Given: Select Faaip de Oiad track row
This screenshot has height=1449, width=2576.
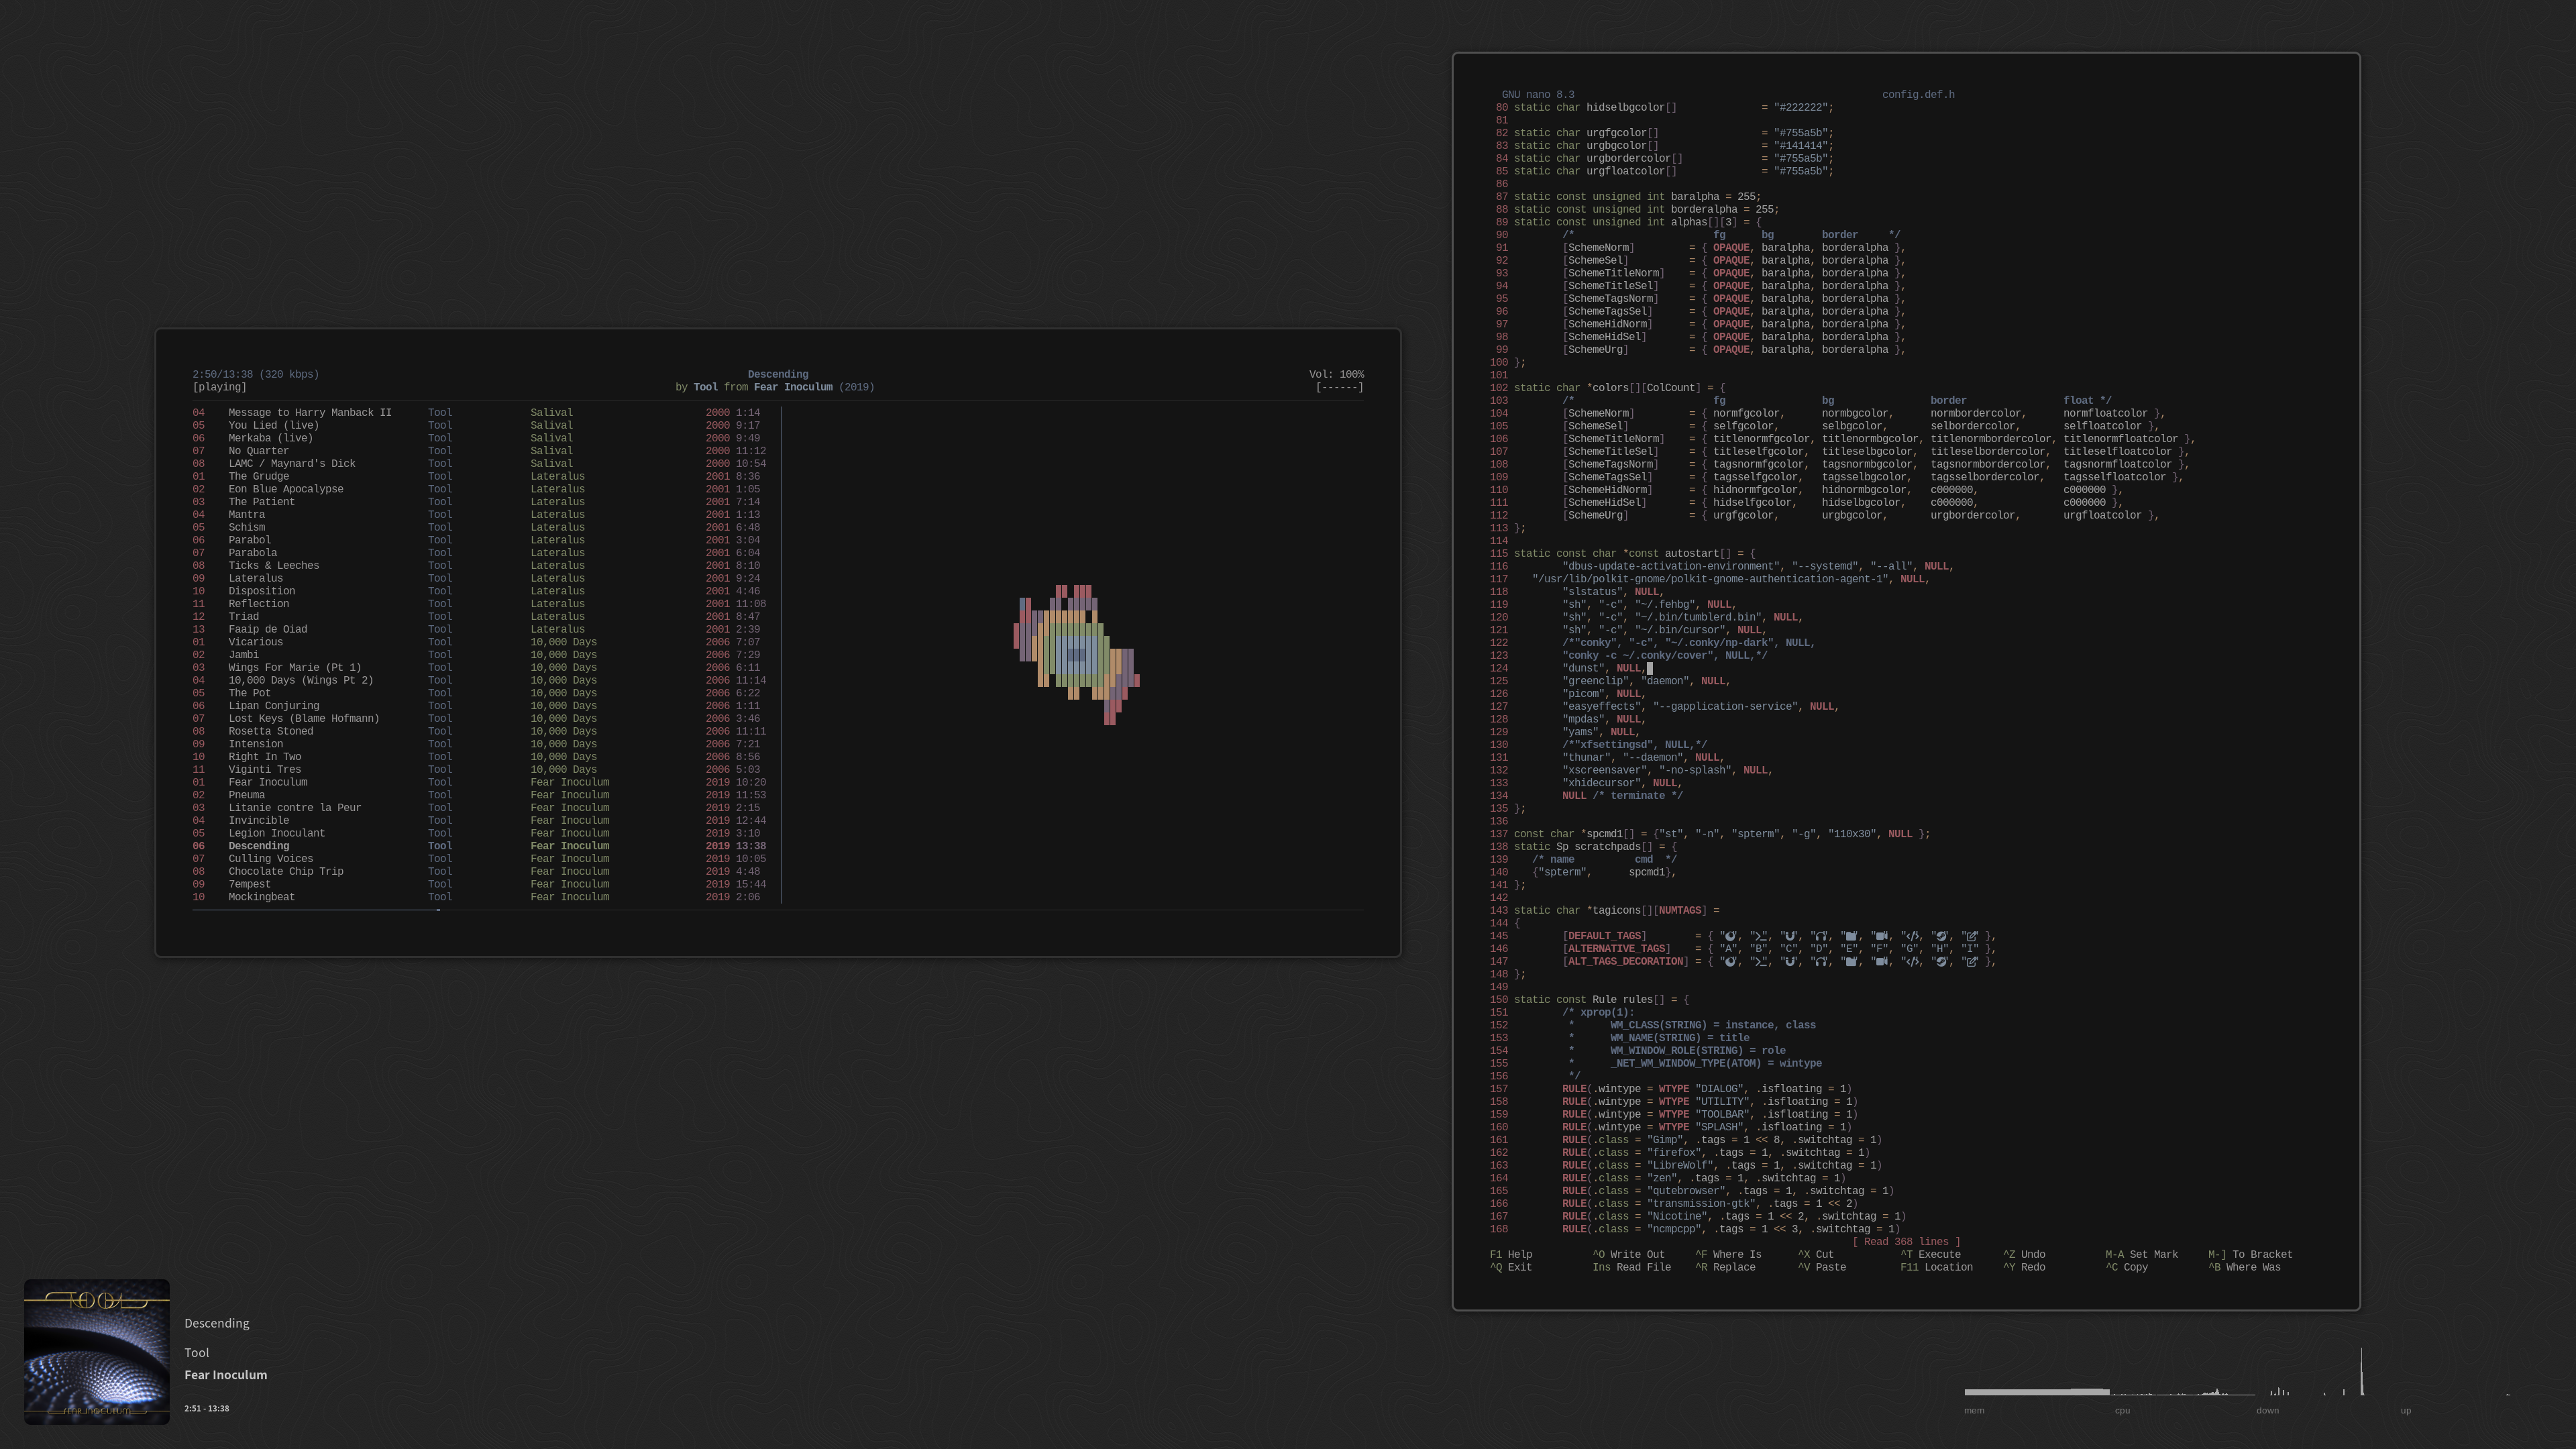Looking at the screenshot, I should pyautogui.click(x=480, y=629).
